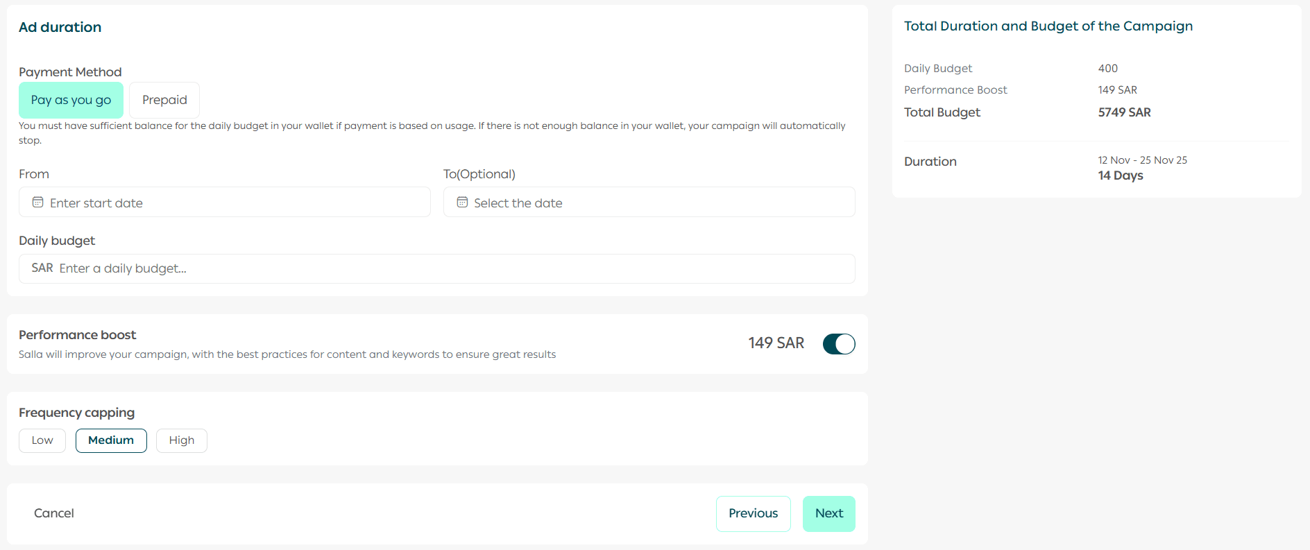Click the 14 Days duration value
This screenshot has width=1310, height=550.
(x=1120, y=175)
